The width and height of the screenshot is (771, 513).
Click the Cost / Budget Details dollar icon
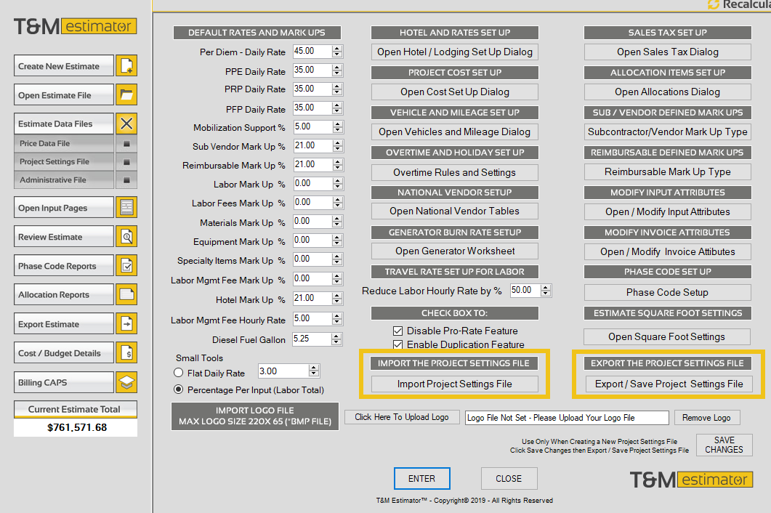coord(126,352)
